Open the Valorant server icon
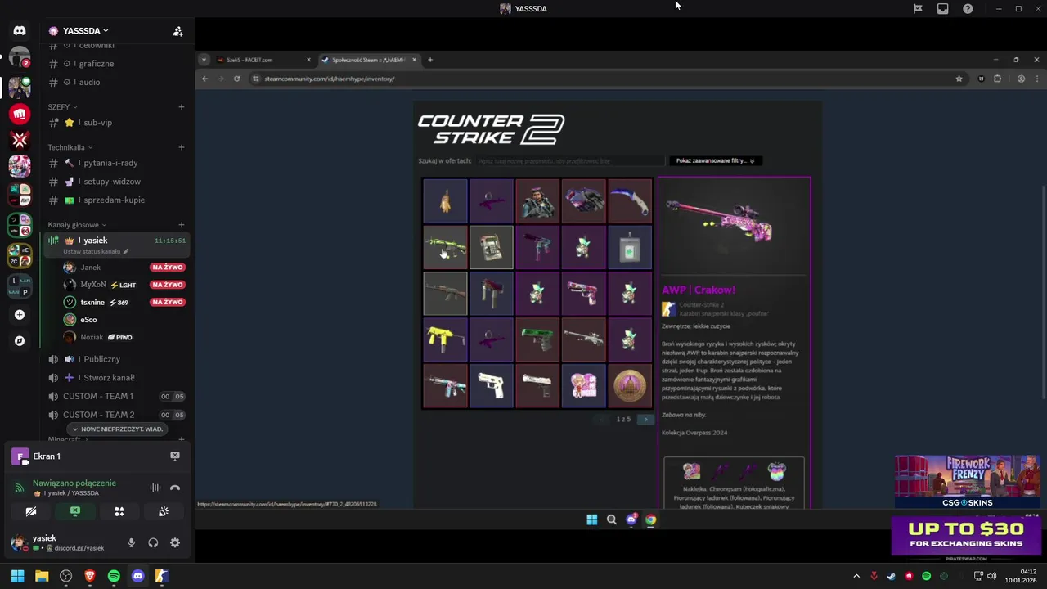 [20, 140]
